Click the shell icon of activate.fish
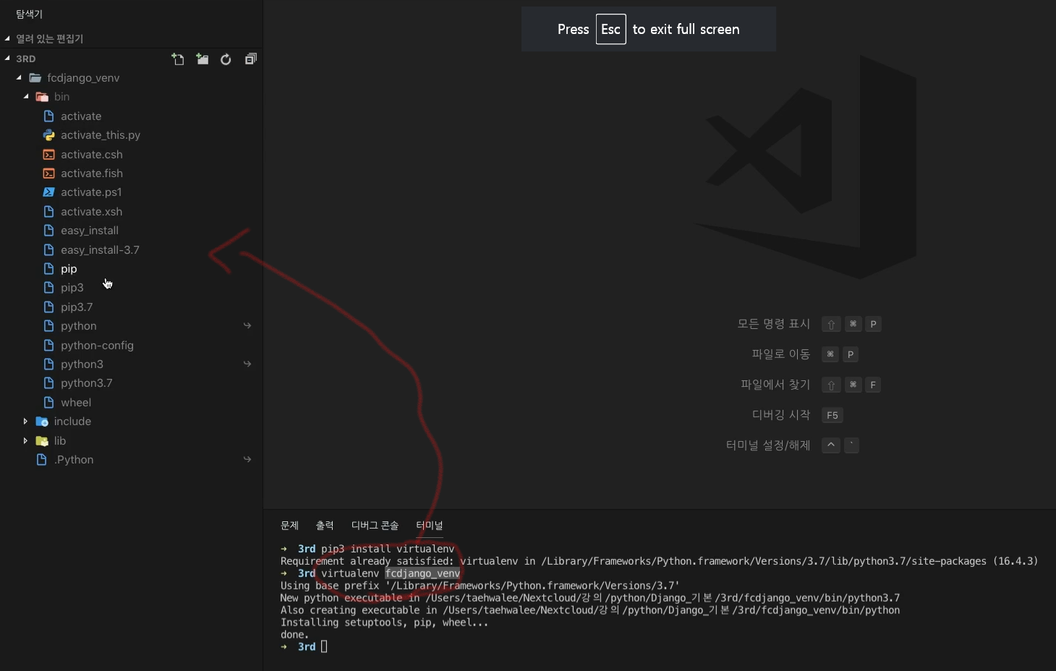Screen dimensions: 1056x671 [x=48, y=174]
